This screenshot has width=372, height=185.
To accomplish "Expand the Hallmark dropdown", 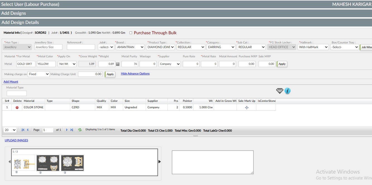I will coord(313,47).
